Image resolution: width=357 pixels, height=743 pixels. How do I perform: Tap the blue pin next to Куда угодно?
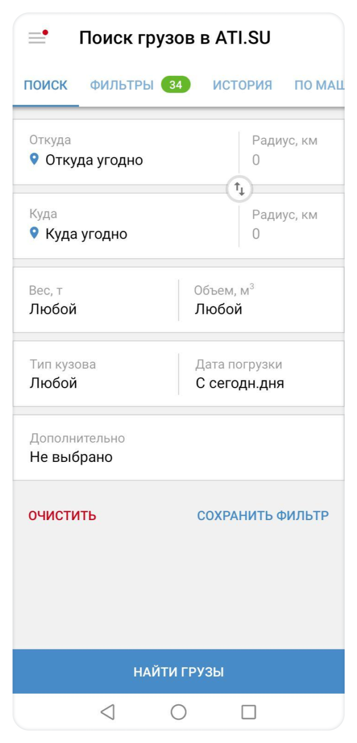pos(34,233)
